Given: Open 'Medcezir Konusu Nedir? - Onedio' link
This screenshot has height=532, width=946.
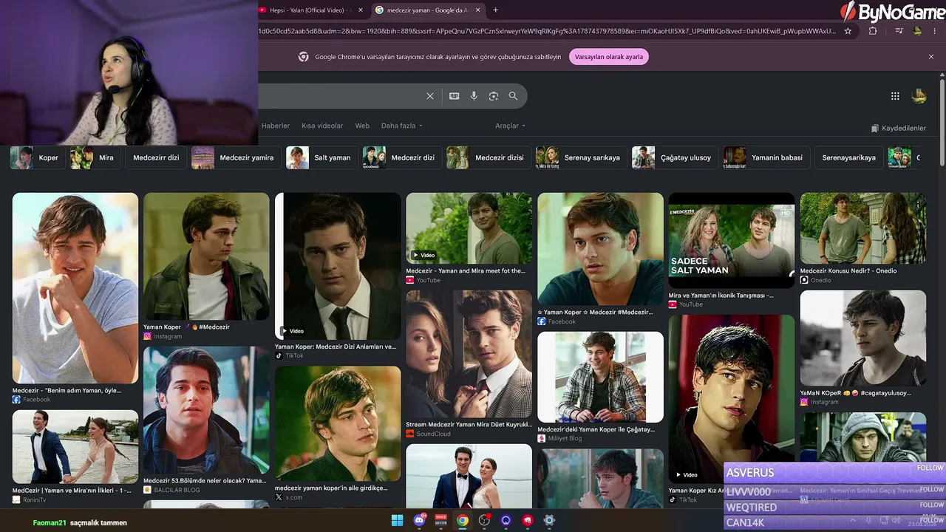Looking at the screenshot, I should (848, 271).
